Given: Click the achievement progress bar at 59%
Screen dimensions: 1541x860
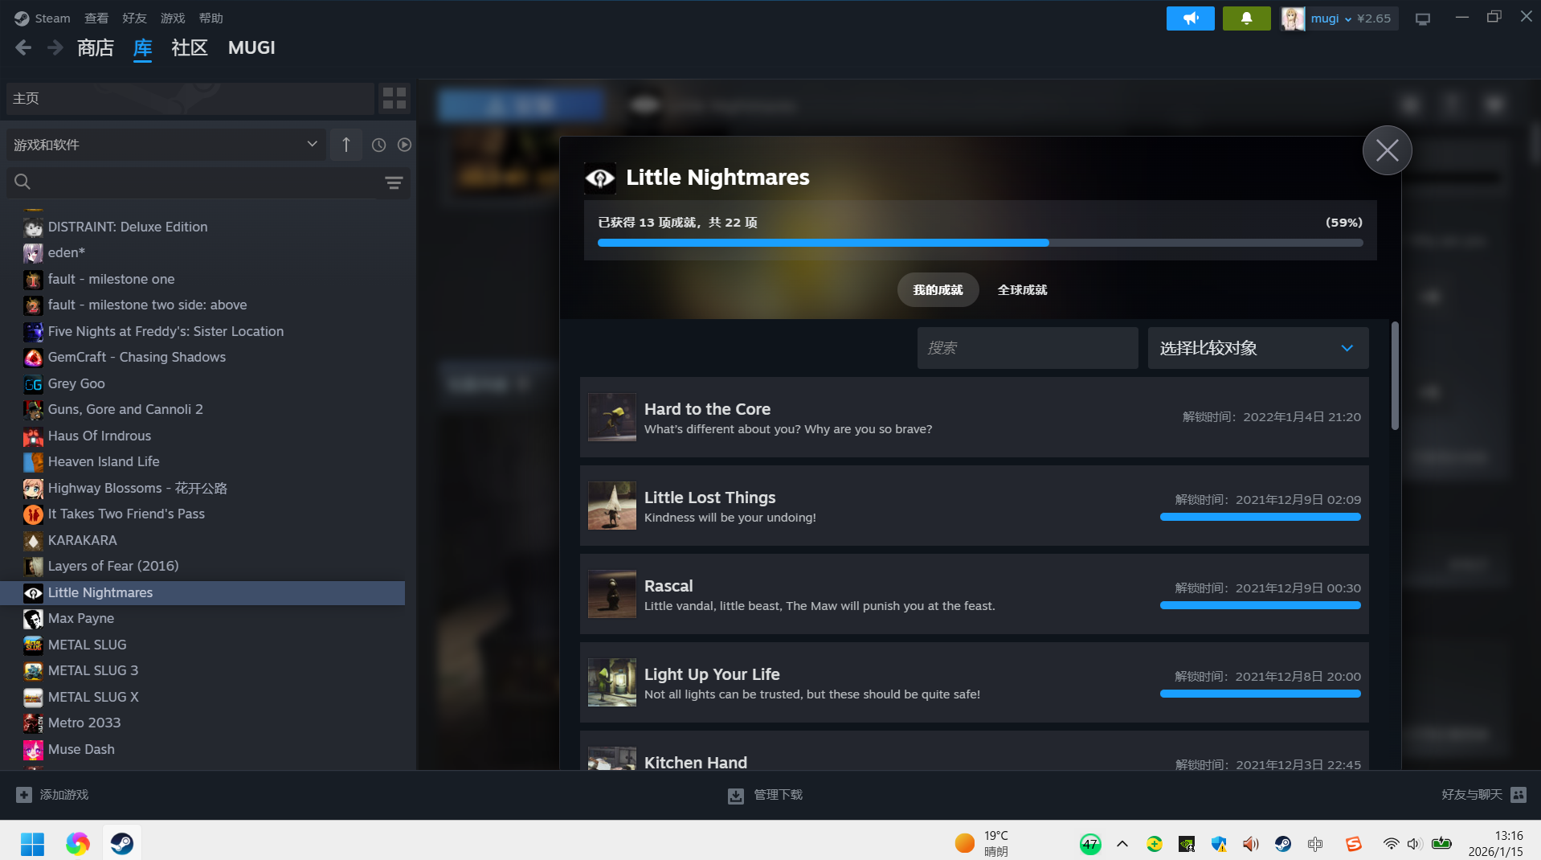Looking at the screenshot, I should tap(980, 243).
